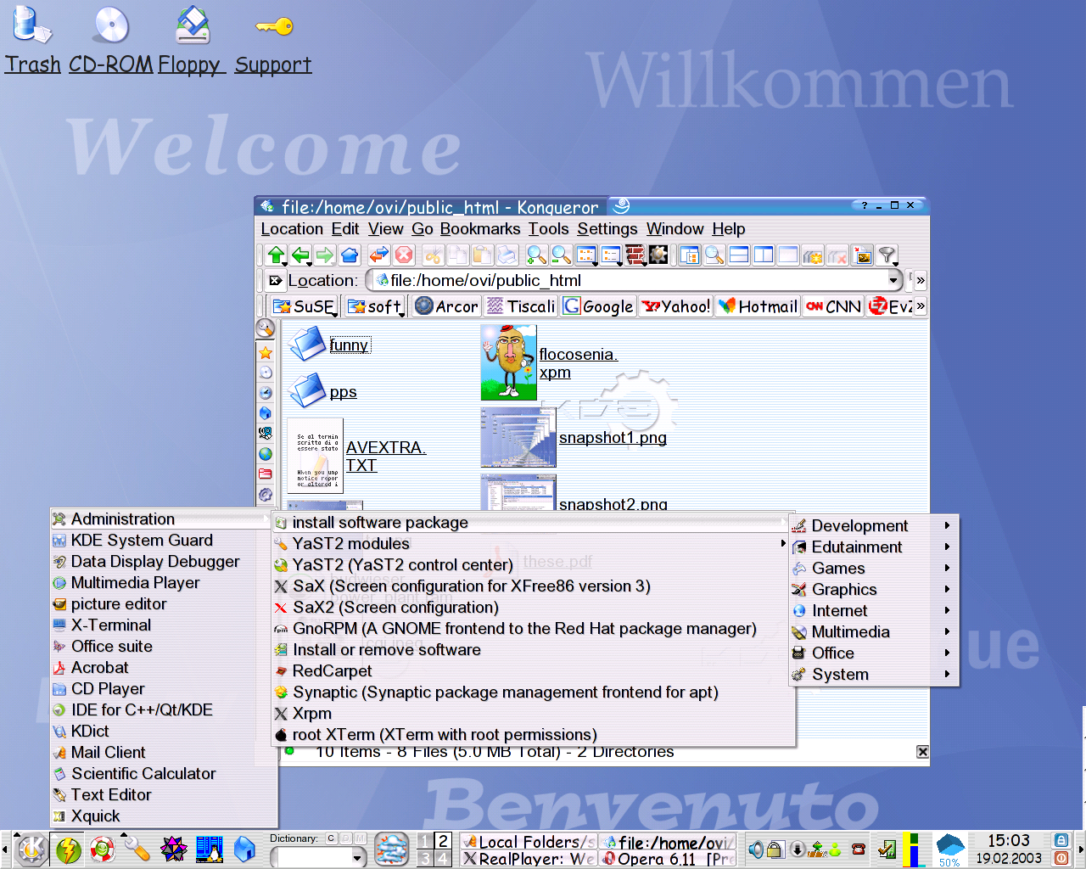Expand the Games submenu
The height and width of the screenshot is (869, 1086).
875,569
